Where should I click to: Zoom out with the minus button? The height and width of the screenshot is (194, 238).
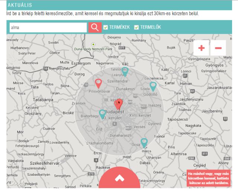tap(218, 48)
